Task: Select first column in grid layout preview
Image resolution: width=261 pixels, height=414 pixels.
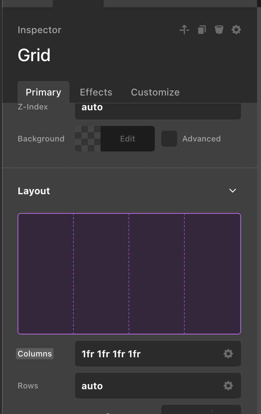Action: pos(46,274)
